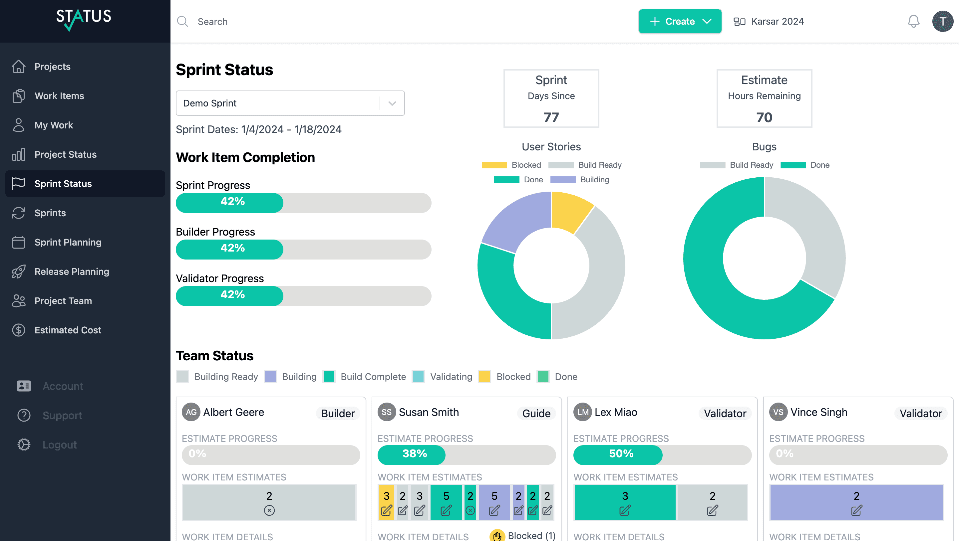Click the notification bell icon
Viewport: 959px width, 541px height.
tap(913, 22)
